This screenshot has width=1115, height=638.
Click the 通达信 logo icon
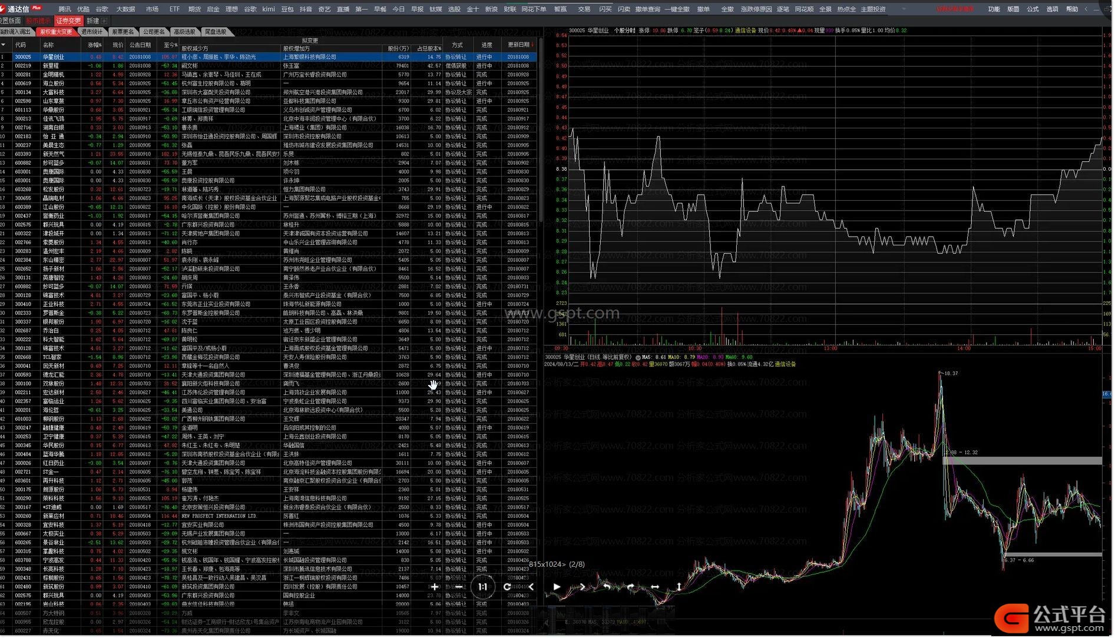(3, 9)
